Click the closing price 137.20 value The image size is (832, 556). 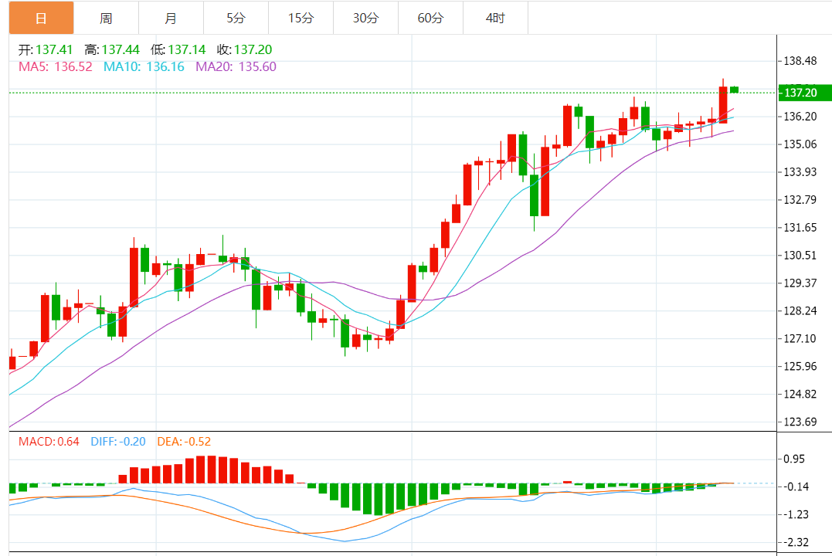[x=253, y=50]
